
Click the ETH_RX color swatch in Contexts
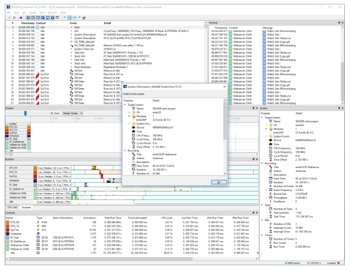tap(8, 222)
